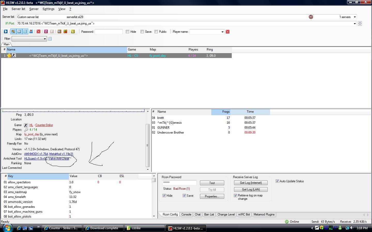Click the IP/Port stepper up arrow

coord(360,22)
